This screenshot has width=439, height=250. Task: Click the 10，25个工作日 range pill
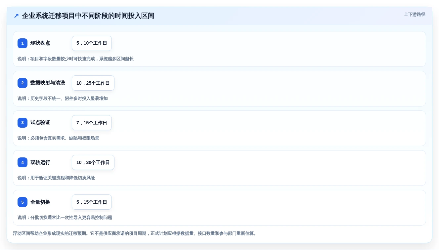pos(93,83)
